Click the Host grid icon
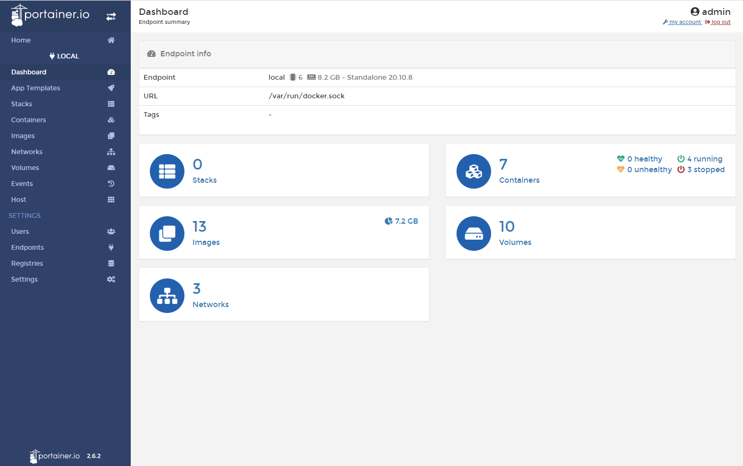743x466 pixels. (111, 200)
